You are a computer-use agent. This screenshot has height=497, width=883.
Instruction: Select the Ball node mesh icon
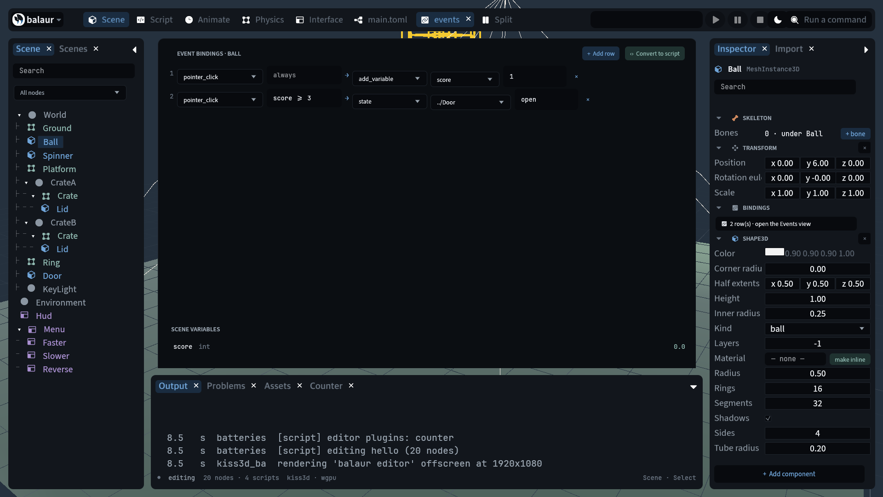[x=31, y=141]
